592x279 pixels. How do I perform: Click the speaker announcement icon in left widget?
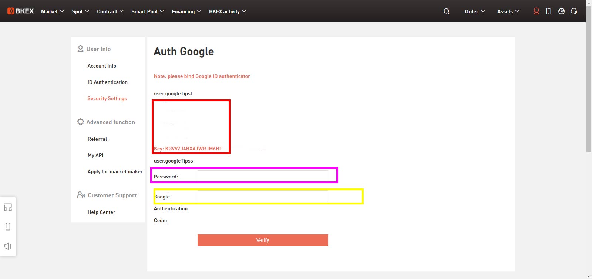8,246
